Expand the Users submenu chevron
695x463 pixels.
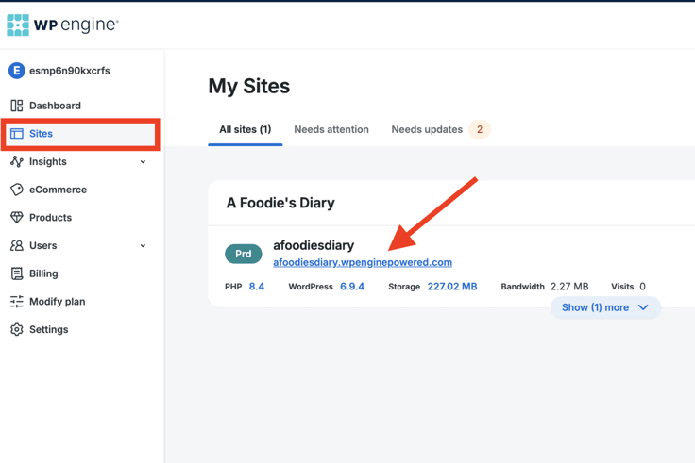[143, 246]
